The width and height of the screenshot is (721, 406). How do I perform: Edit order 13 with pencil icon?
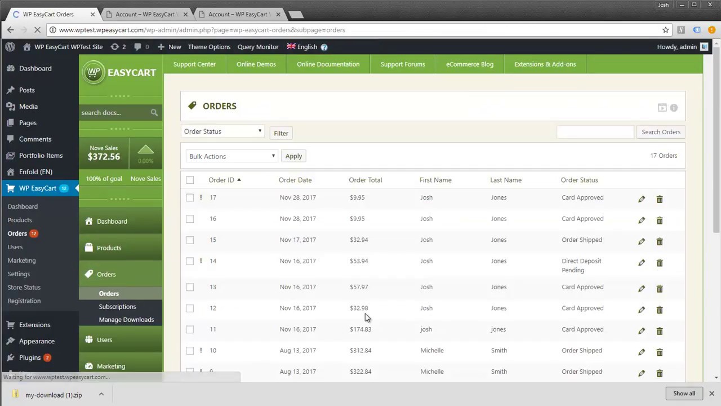642,289
